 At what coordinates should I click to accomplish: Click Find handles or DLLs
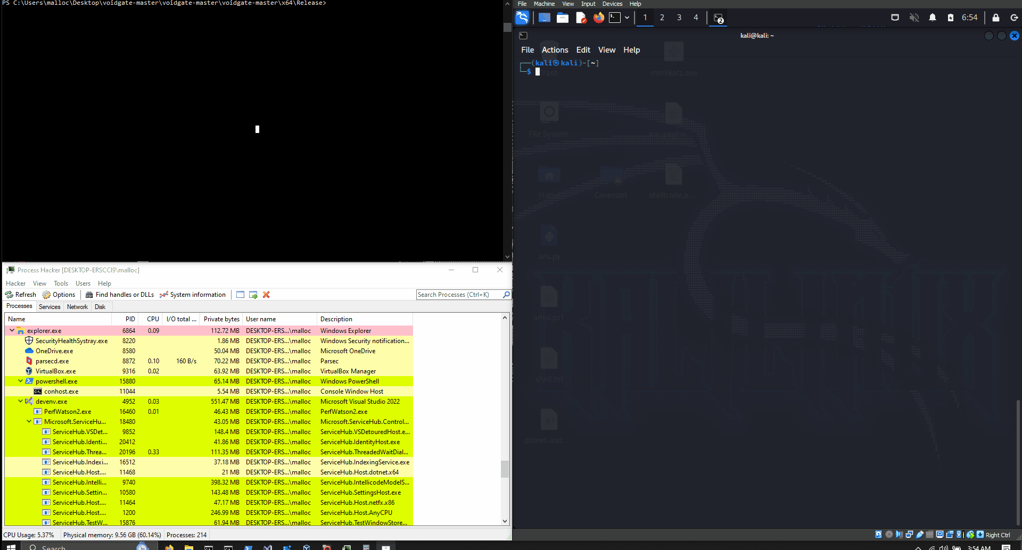coord(120,295)
